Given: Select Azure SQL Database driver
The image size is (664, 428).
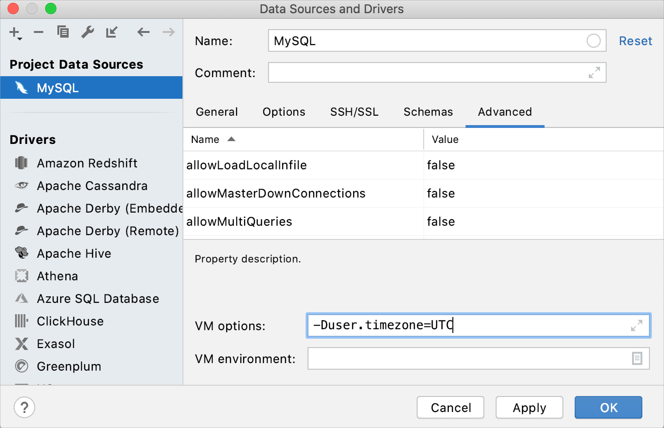Looking at the screenshot, I should coord(91,298).
